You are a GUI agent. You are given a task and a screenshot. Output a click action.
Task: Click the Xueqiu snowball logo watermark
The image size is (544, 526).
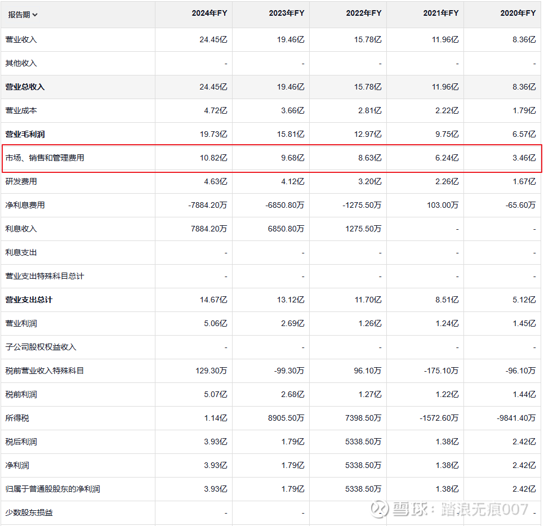[380, 510]
